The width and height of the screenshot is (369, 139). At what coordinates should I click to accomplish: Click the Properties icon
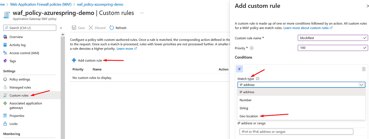[5, 116]
